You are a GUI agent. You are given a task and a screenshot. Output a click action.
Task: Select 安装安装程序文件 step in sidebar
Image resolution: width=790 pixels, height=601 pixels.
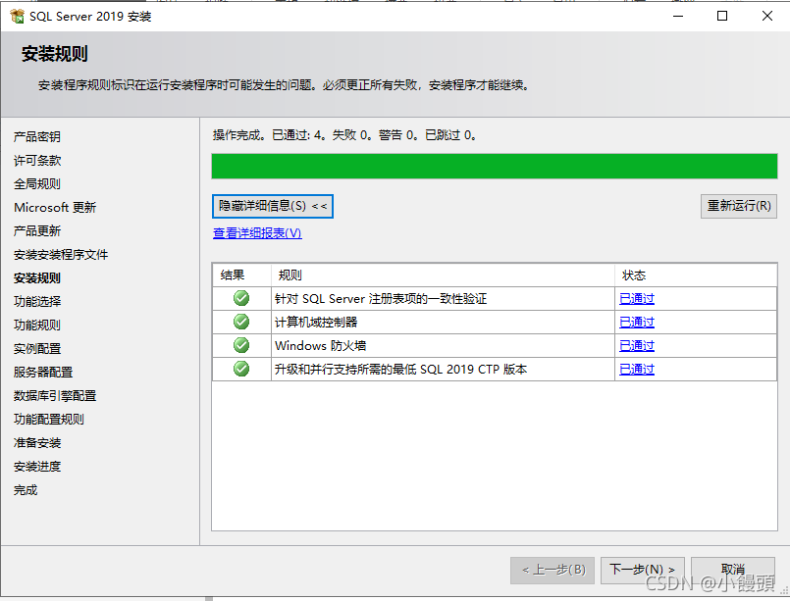(61, 255)
